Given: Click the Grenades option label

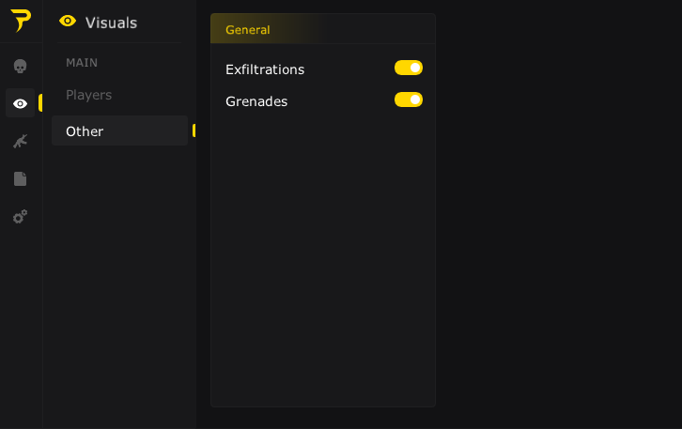Looking at the screenshot, I should point(256,101).
